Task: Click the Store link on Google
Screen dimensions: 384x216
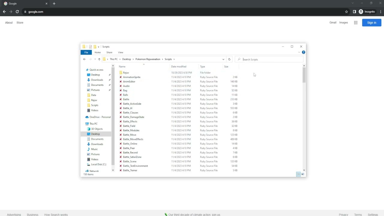Action: point(20,22)
